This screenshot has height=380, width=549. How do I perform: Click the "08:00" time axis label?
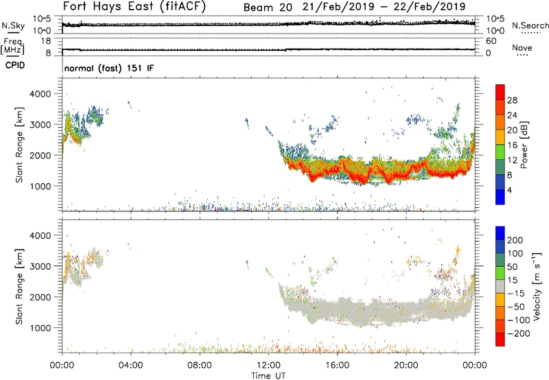199,366
